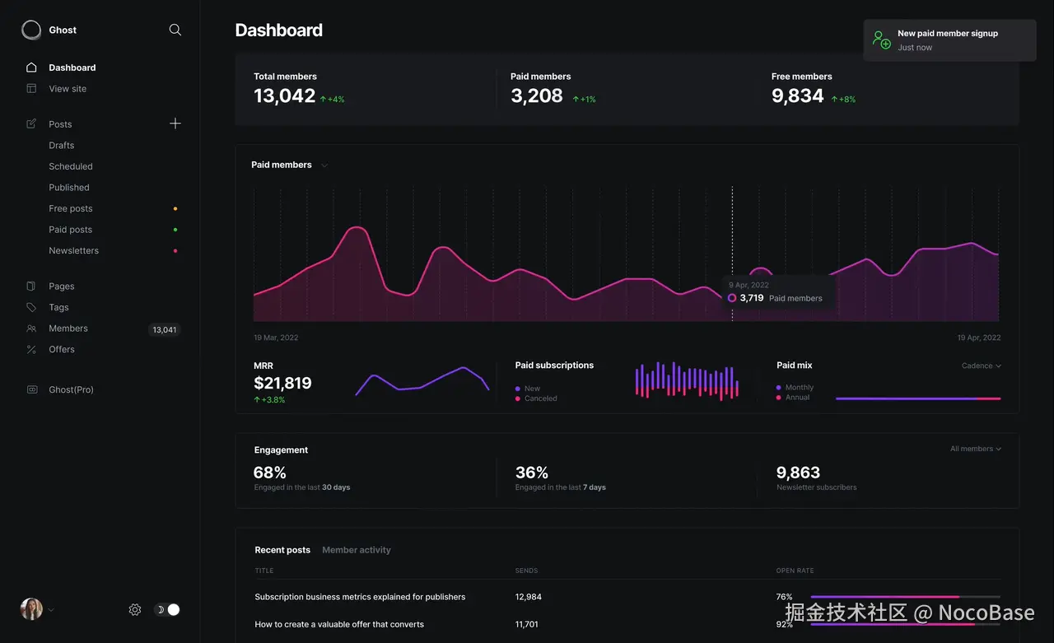Click the Tags label icon

pos(31,307)
